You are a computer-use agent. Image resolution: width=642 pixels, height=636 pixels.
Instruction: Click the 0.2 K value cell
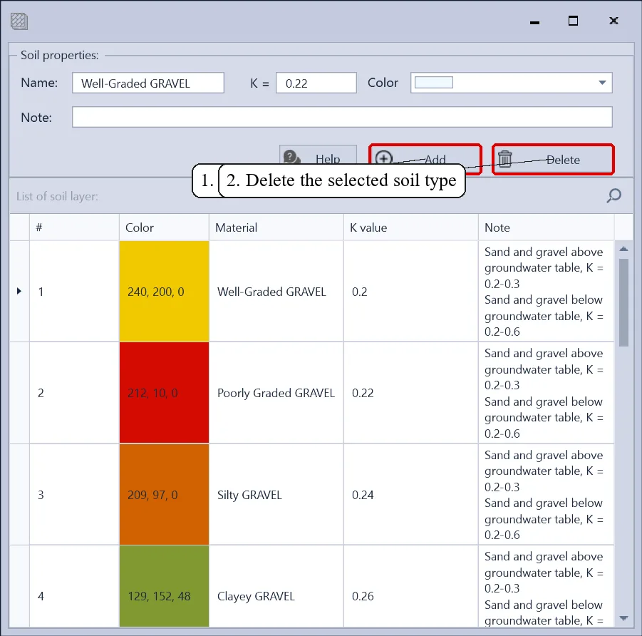[x=411, y=292]
